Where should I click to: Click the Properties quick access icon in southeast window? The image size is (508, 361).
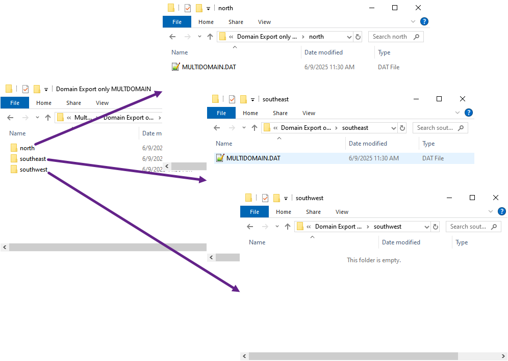pyautogui.click(x=232, y=99)
